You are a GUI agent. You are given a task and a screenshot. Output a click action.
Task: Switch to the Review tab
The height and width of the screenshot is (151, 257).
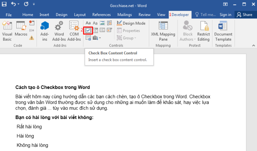145,15
